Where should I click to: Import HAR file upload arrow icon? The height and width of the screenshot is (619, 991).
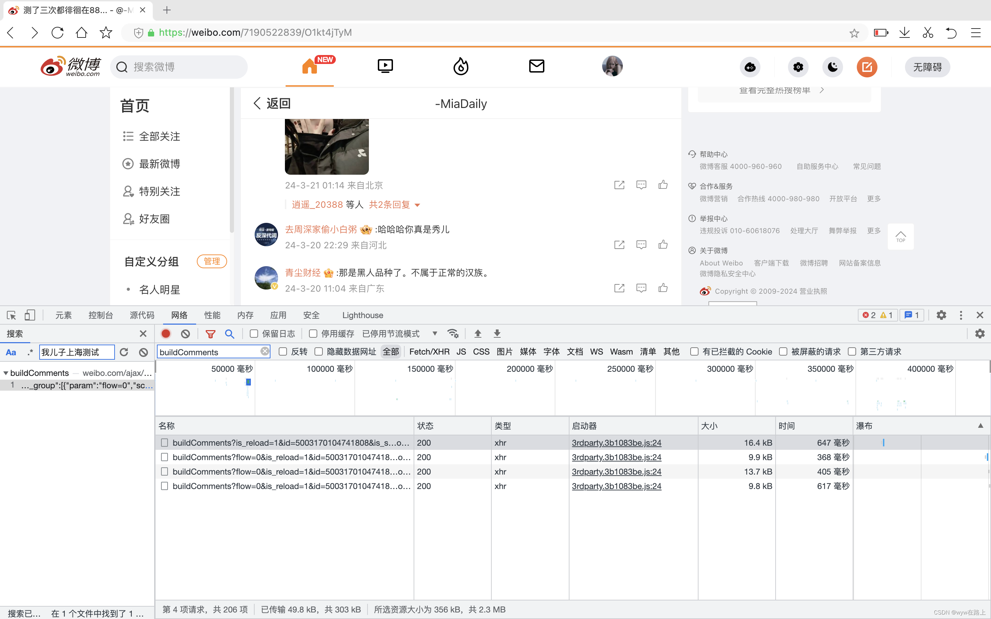(478, 334)
